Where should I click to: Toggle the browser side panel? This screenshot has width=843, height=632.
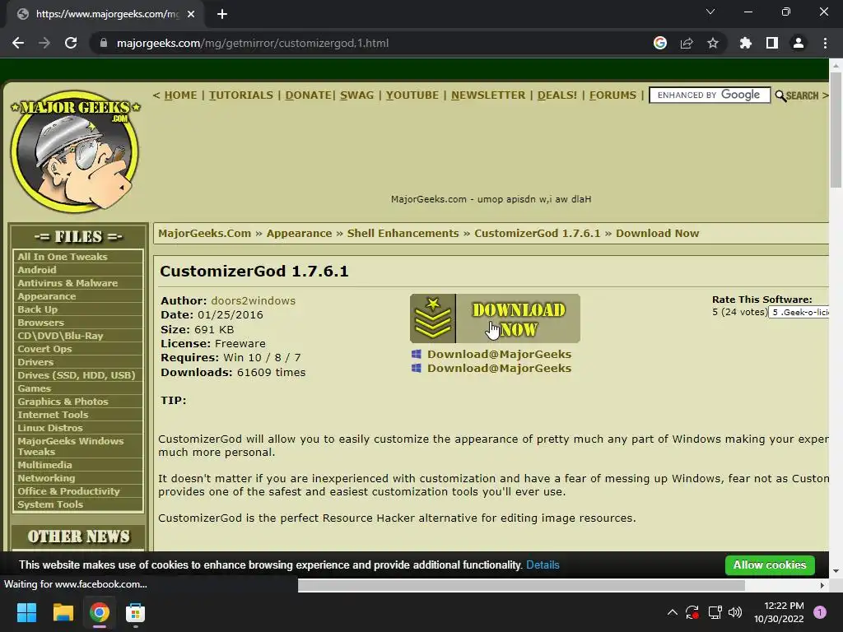(772, 43)
